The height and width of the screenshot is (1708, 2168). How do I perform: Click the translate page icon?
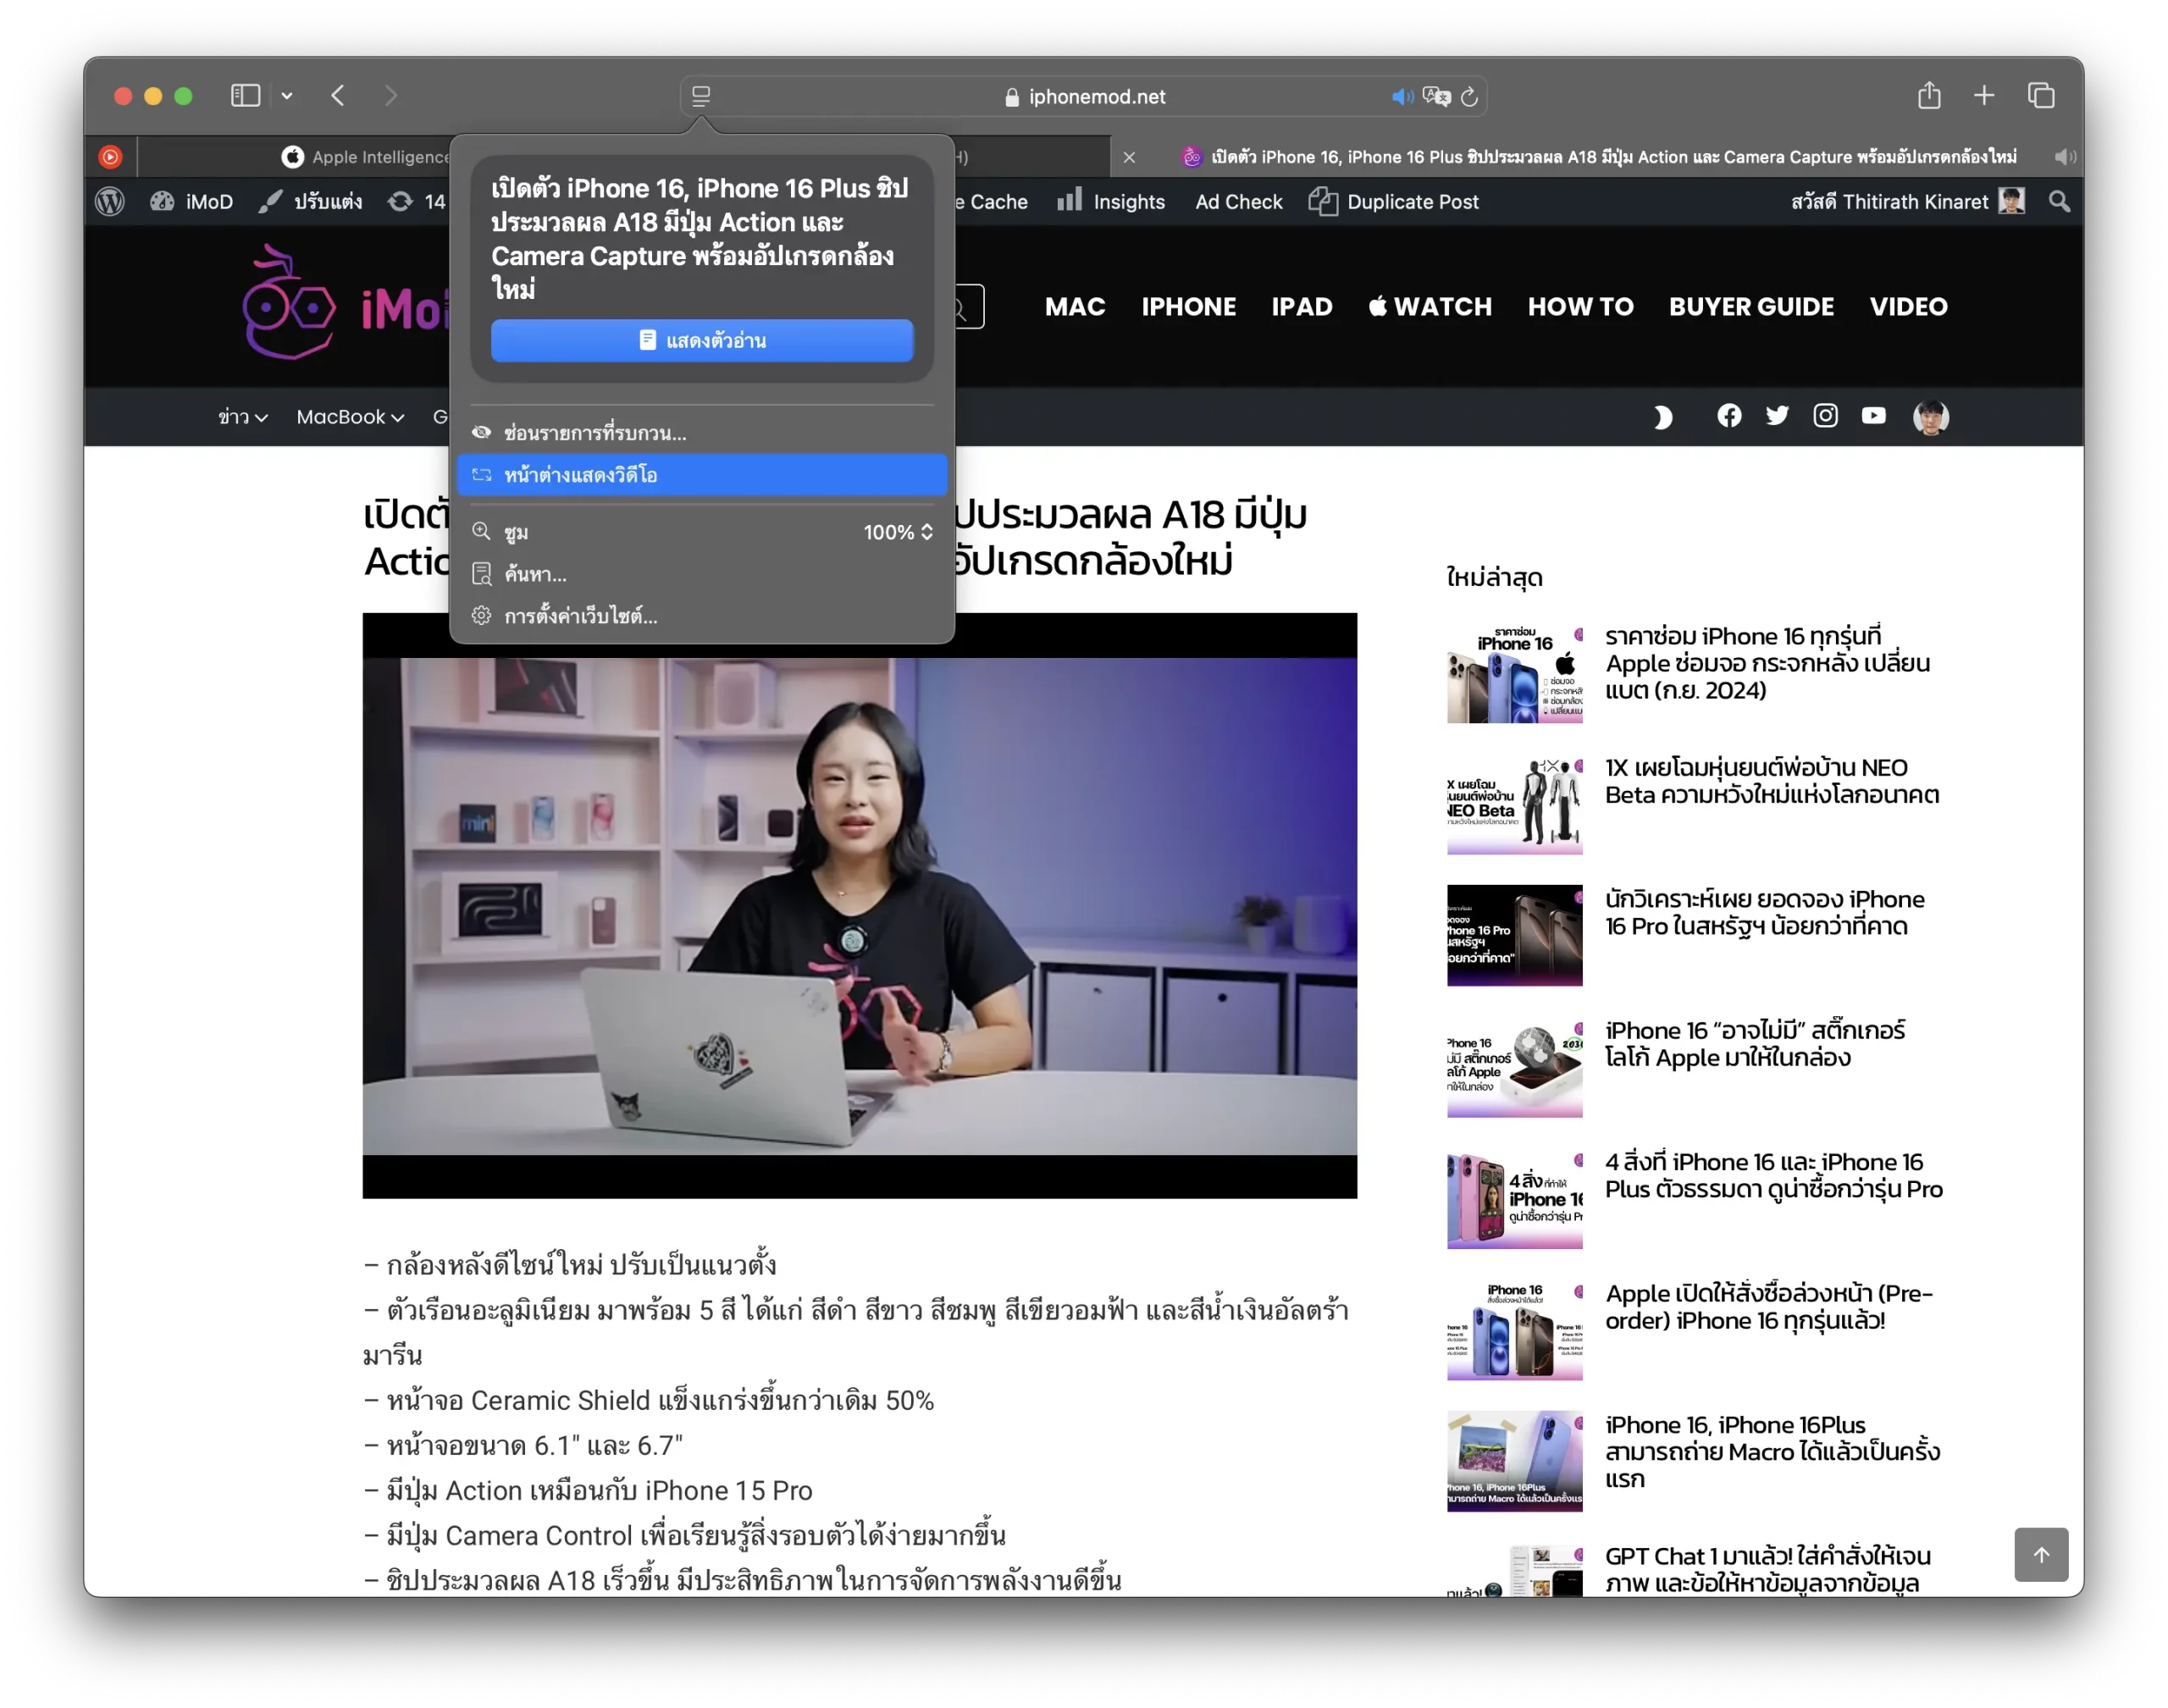tap(1436, 97)
